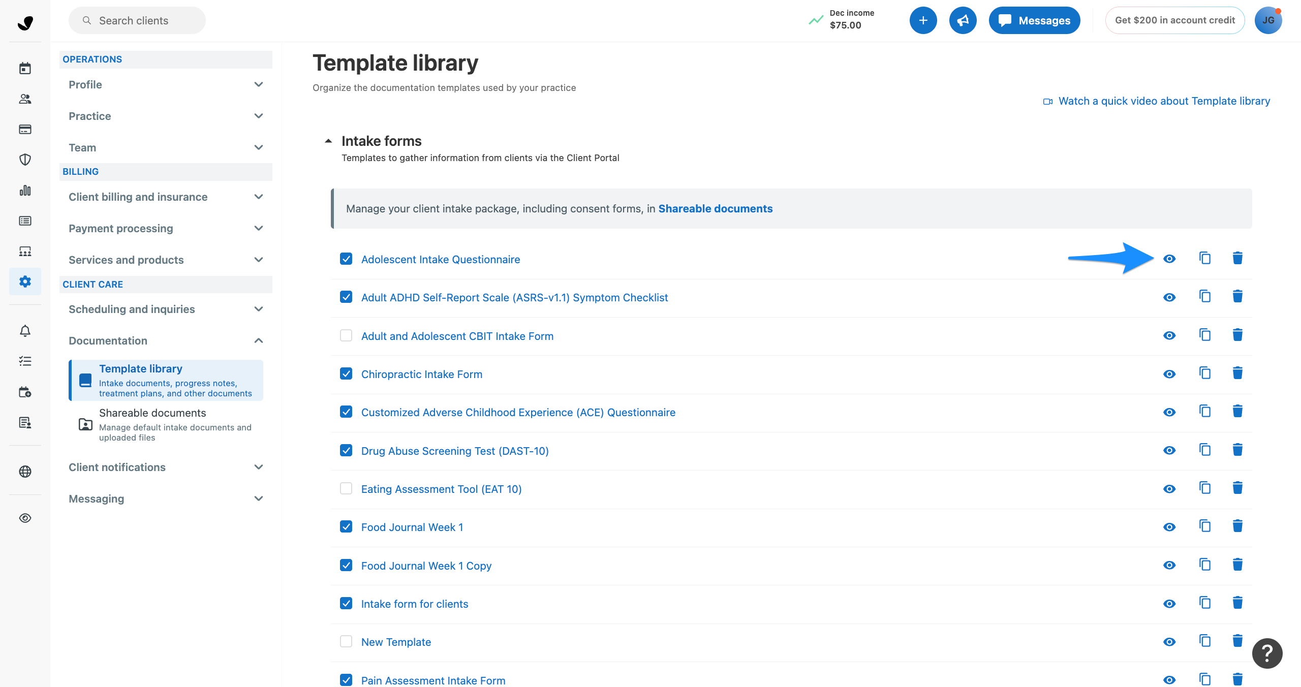View Dec income $75.00 summary
The image size is (1301, 687).
841,19
